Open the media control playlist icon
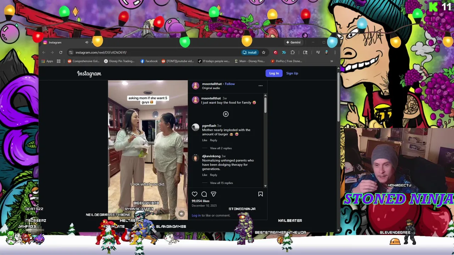The width and height of the screenshot is (454, 255). (x=318, y=52)
